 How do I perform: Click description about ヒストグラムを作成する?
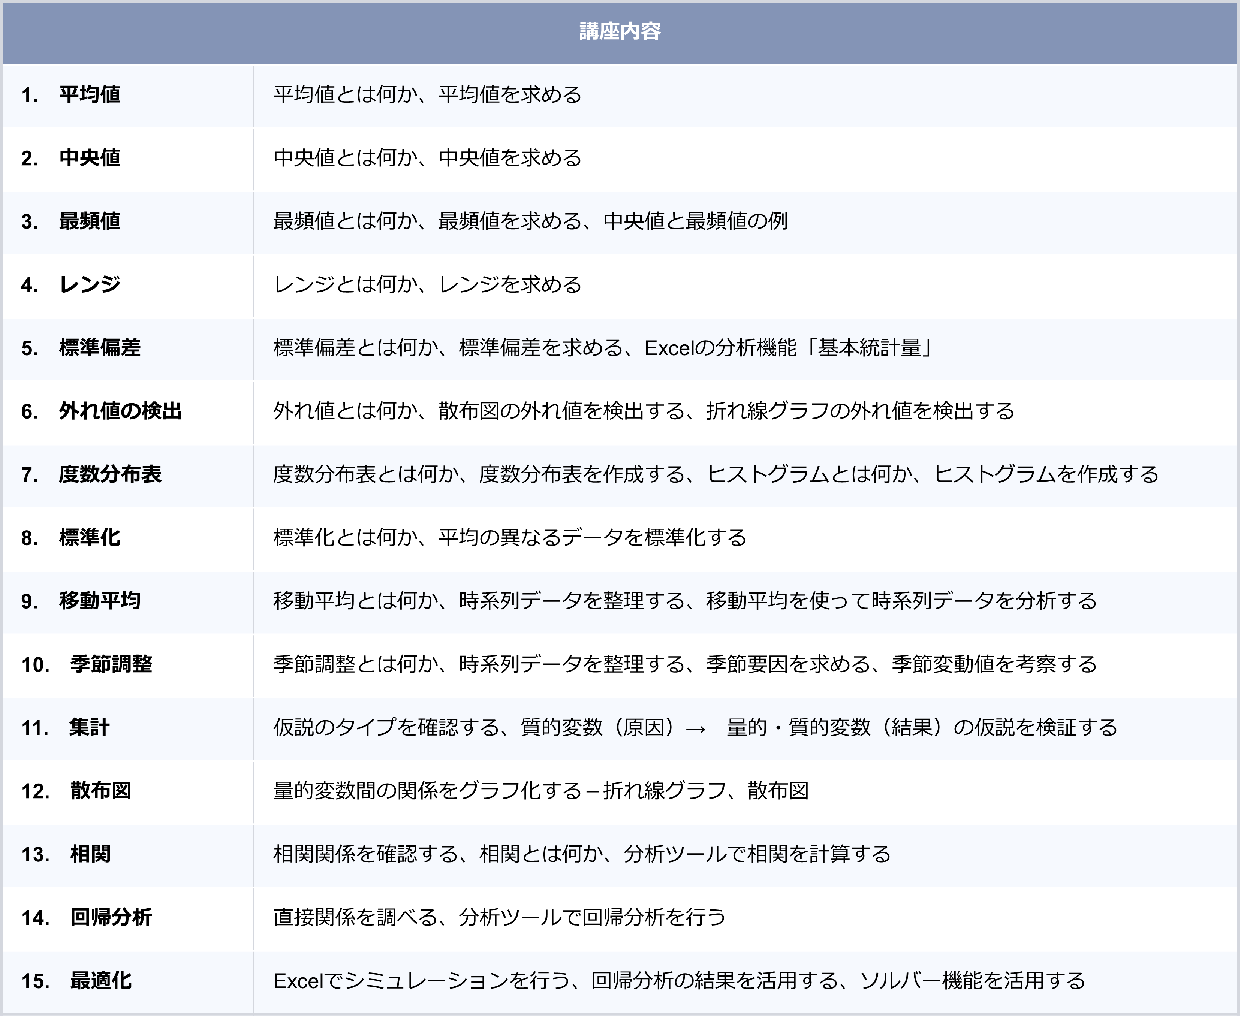[716, 474]
